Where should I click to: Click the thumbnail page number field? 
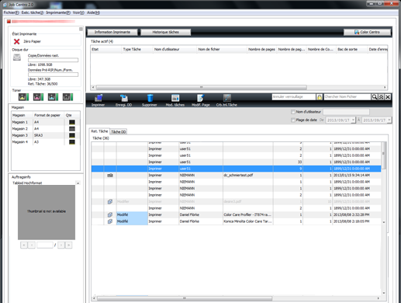pyautogui.click(x=45, y=245)
